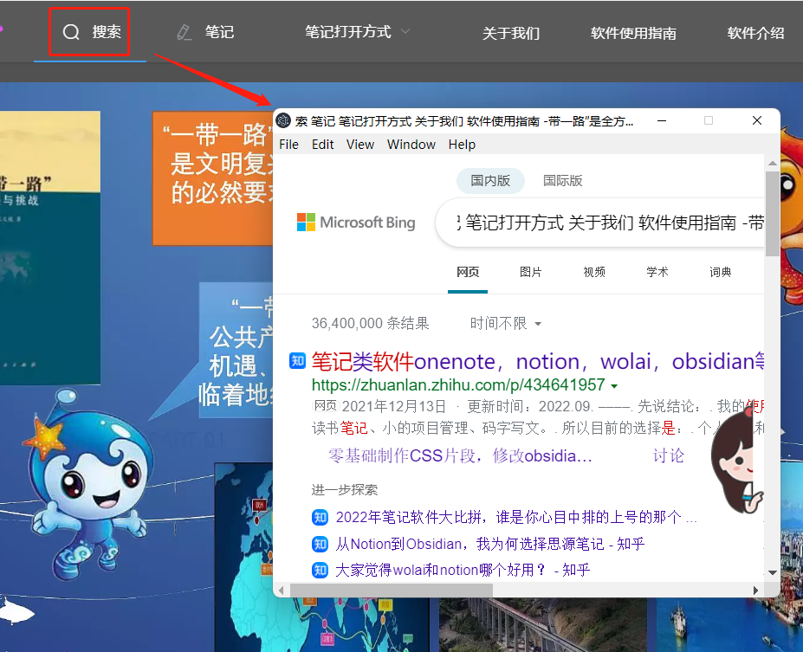803x652 pixels.
Task: Click Zhihu icon next to 从Notion到Obsidian
Action: point(320,544)
